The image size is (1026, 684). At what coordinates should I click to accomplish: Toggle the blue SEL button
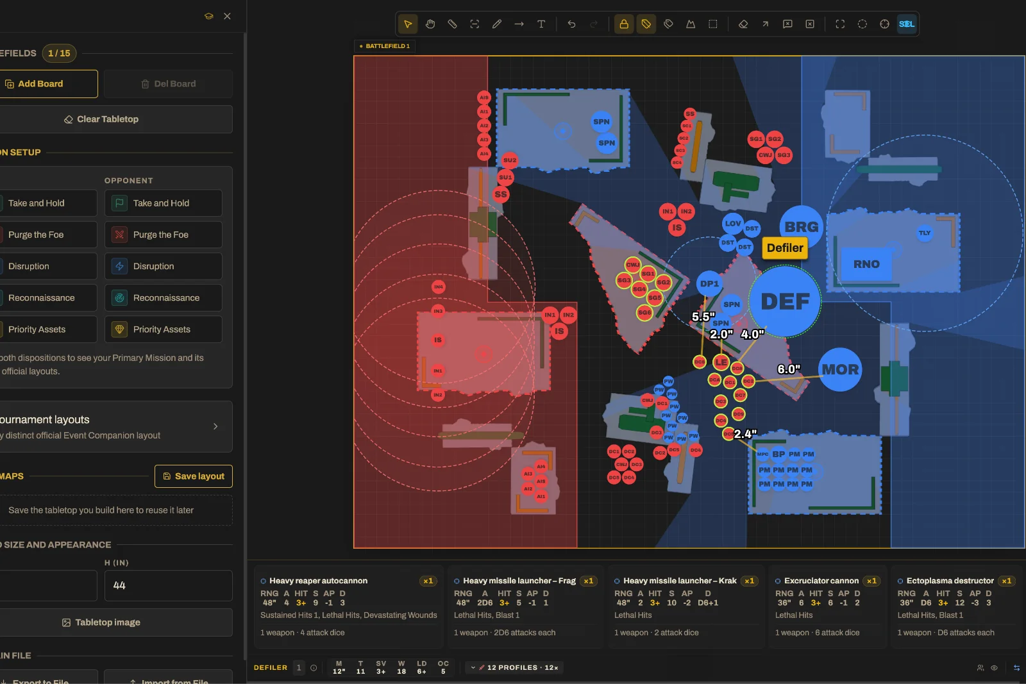tap(907, 24)
